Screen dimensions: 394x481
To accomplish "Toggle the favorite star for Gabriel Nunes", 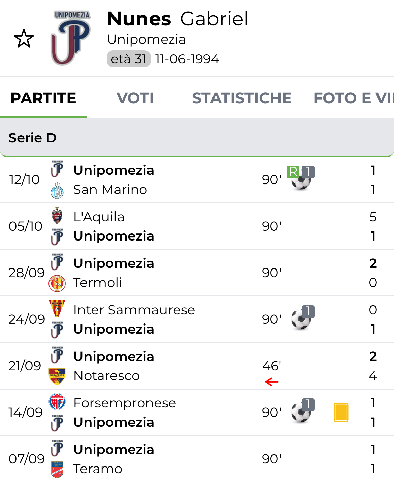I will pos(24,38).
